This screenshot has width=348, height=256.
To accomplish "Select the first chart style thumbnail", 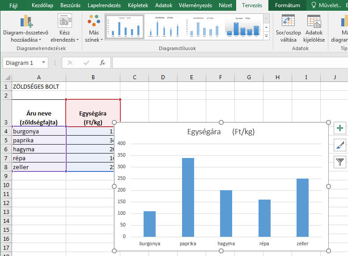I will [x=125, y=26].
